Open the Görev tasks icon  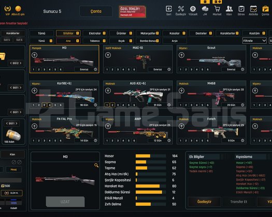(241, 9)
